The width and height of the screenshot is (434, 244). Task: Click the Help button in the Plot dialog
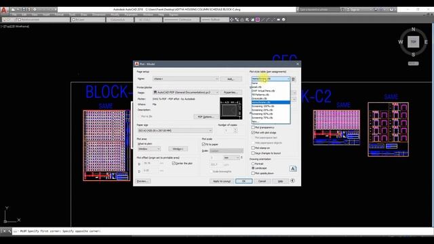[280, 181]
